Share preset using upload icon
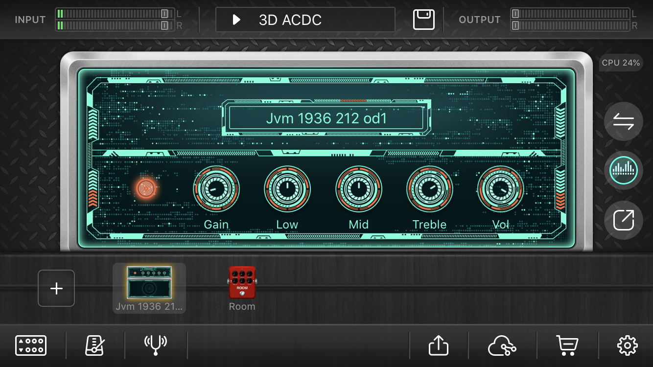This screenshot has height=367, width=653. coord(439,345)
